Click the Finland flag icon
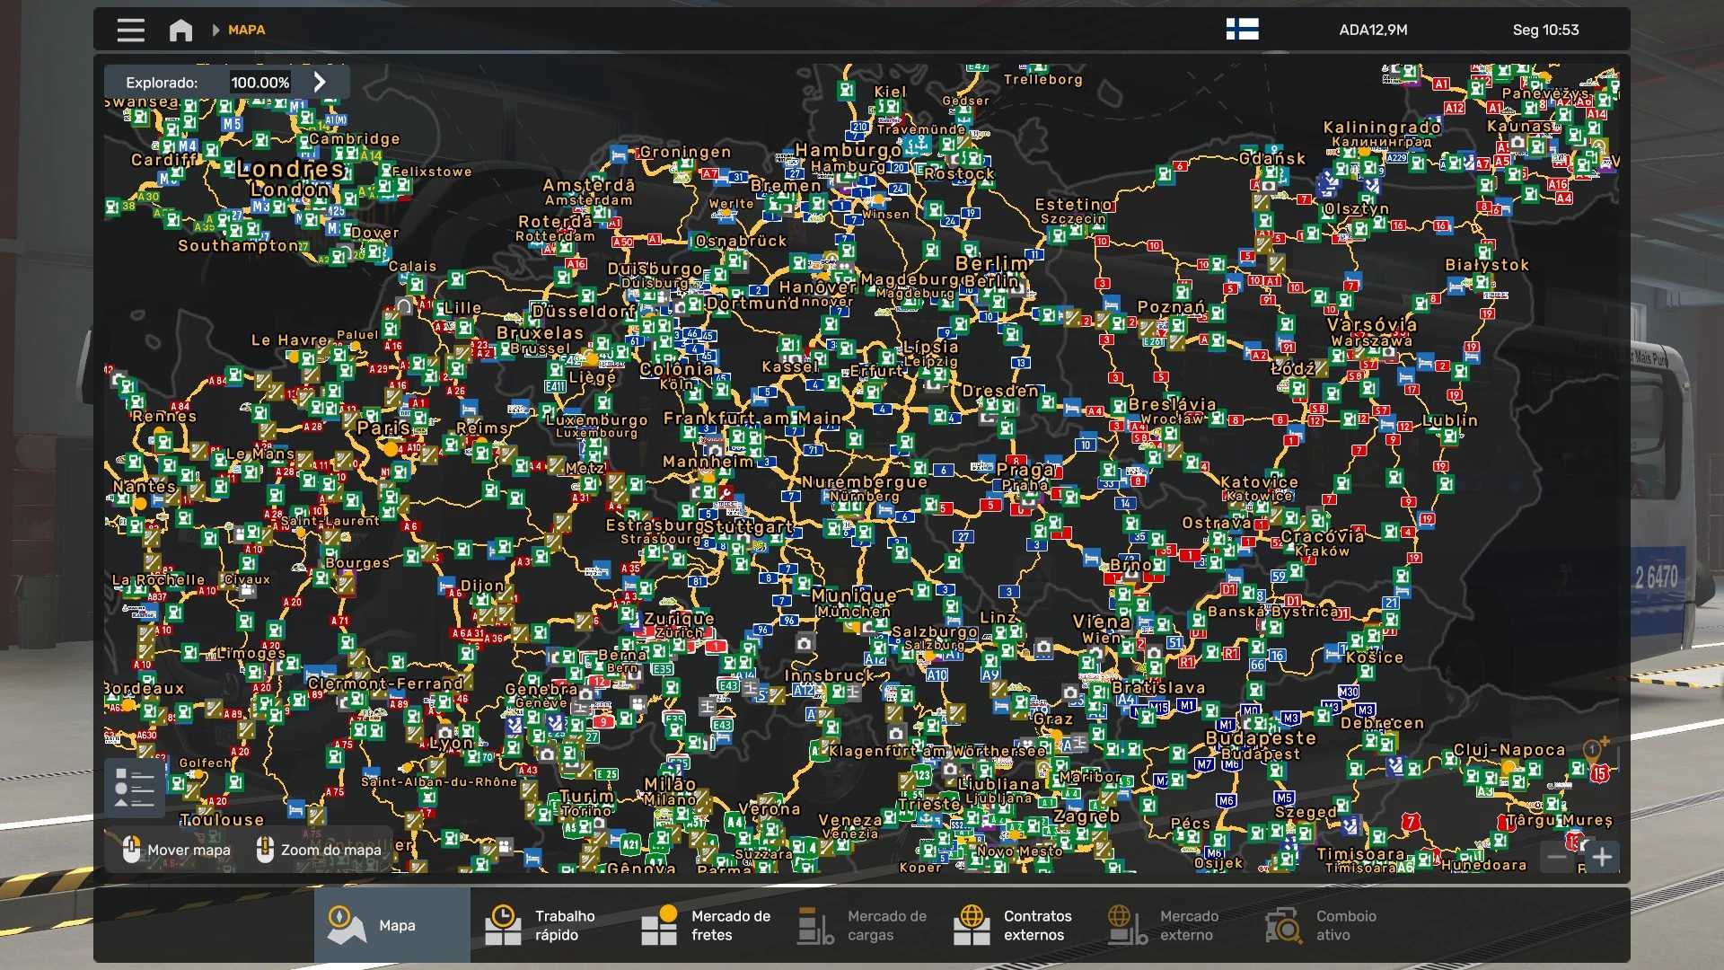The width and height of the screenshot is (1724, 970). (1242, 30)
